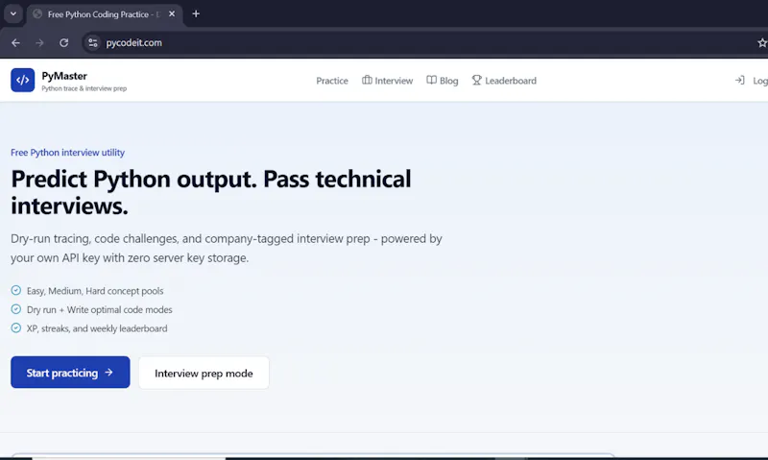This screenshot has width=768, height=460.
Task: Go back using the browser back arrow
Action: [x=15, y=43]
